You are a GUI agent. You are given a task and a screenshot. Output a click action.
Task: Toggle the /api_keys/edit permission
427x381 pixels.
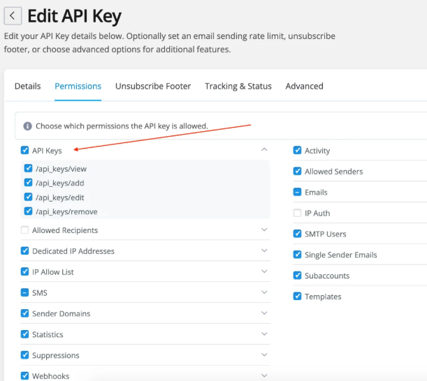(29, 197)
